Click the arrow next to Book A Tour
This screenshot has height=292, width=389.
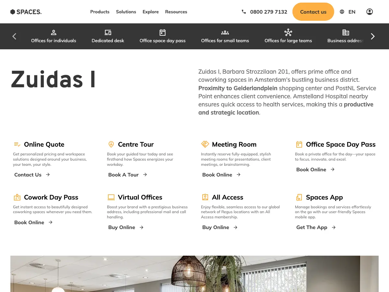[x=145, y=175]
